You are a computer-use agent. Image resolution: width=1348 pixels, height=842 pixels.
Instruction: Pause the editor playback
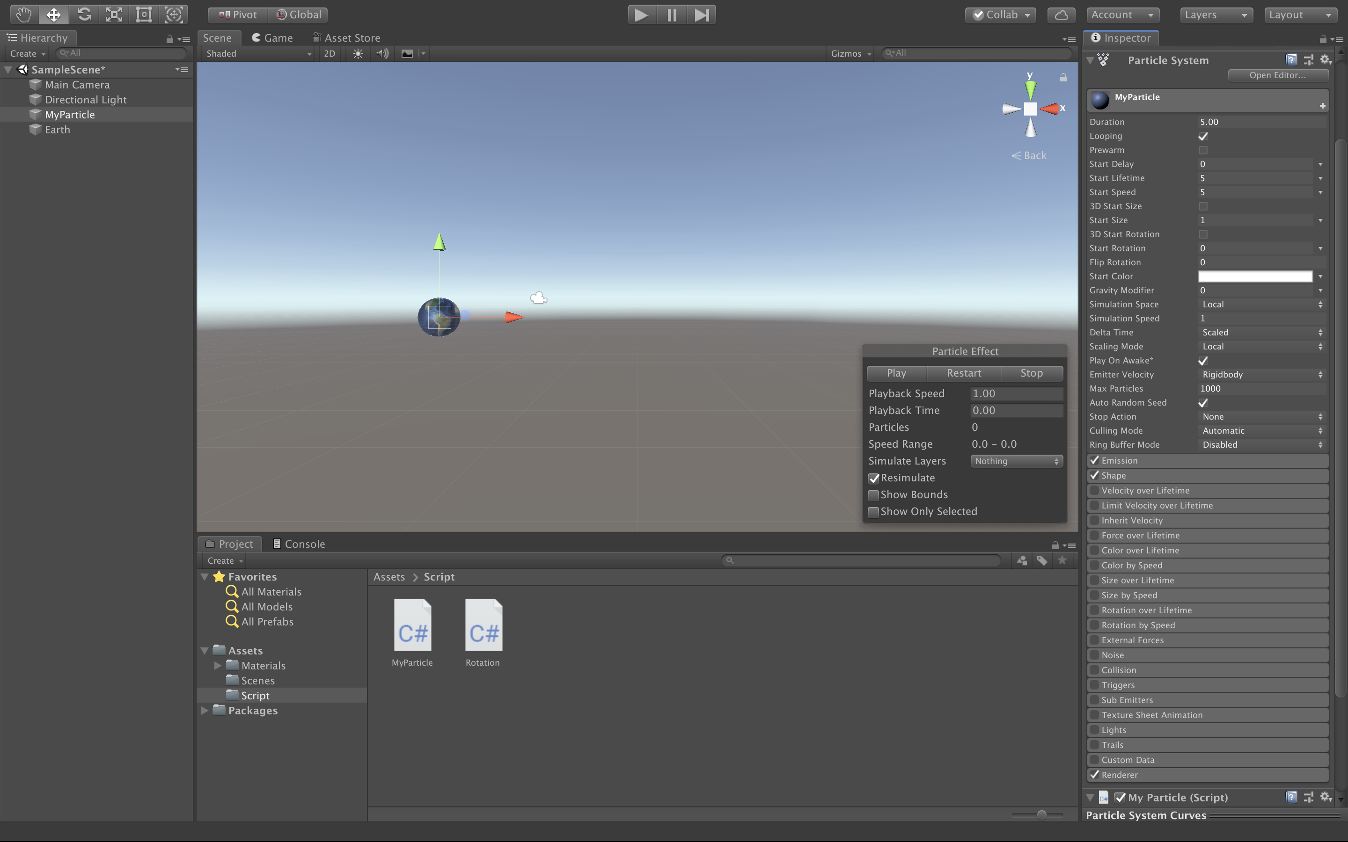(x=672, y=15)
